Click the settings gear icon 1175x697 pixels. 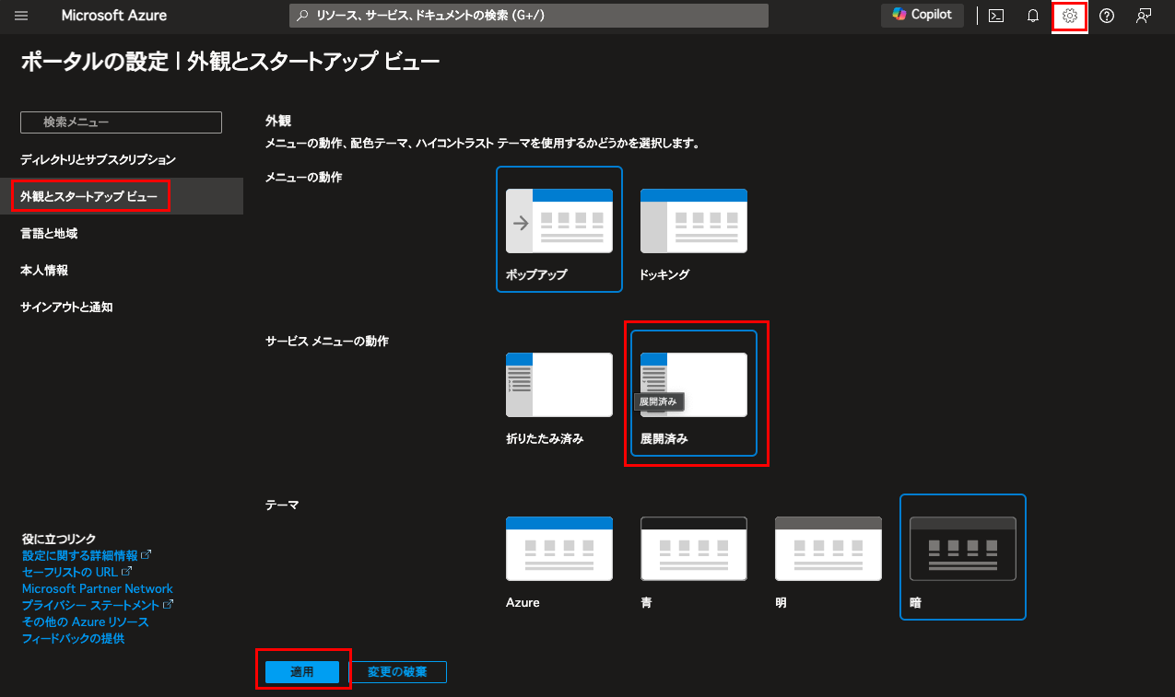(x=1069, y=16)
